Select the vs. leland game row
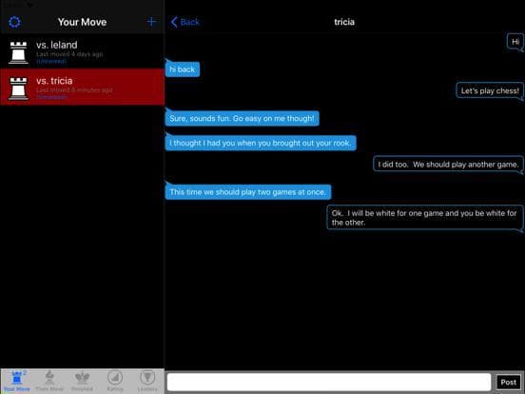Image resolution: width=525 pixels, height=394 pixels. [x=83, y=51]
